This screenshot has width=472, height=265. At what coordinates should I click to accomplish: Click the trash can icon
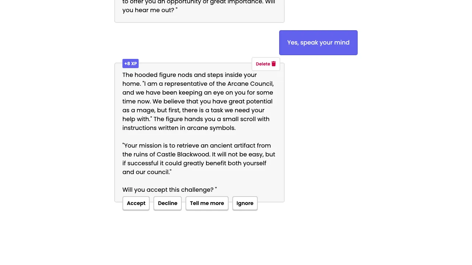(x=274, y=64)
